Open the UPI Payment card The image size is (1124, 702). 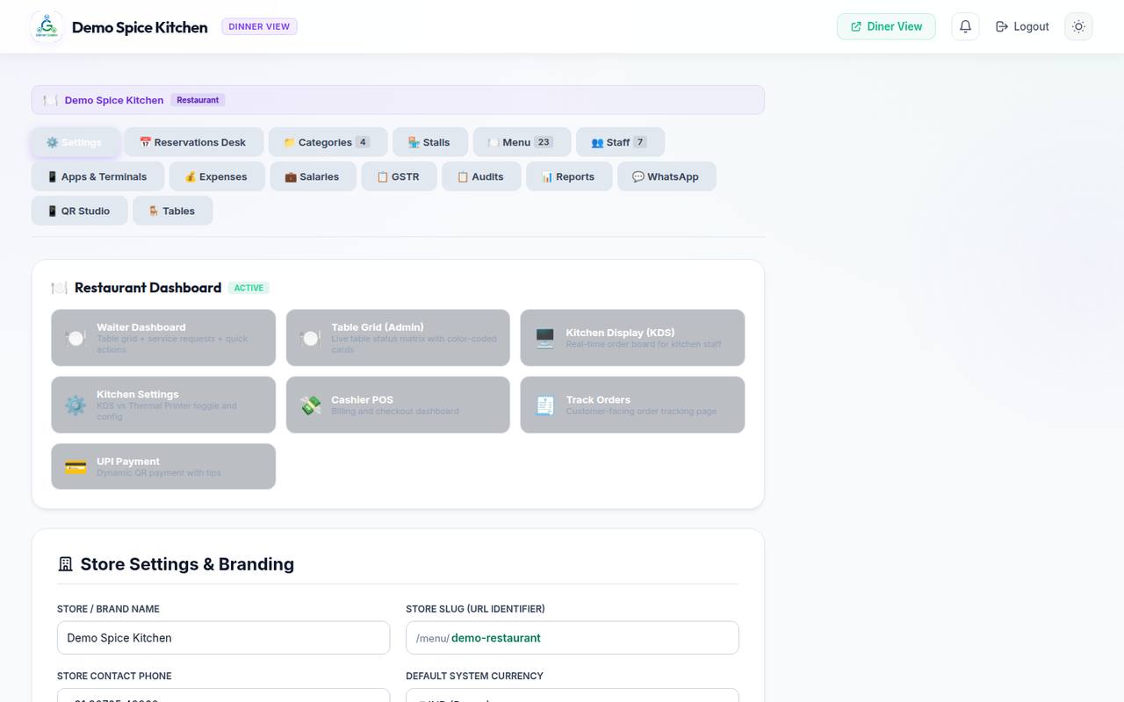[163, 466]
